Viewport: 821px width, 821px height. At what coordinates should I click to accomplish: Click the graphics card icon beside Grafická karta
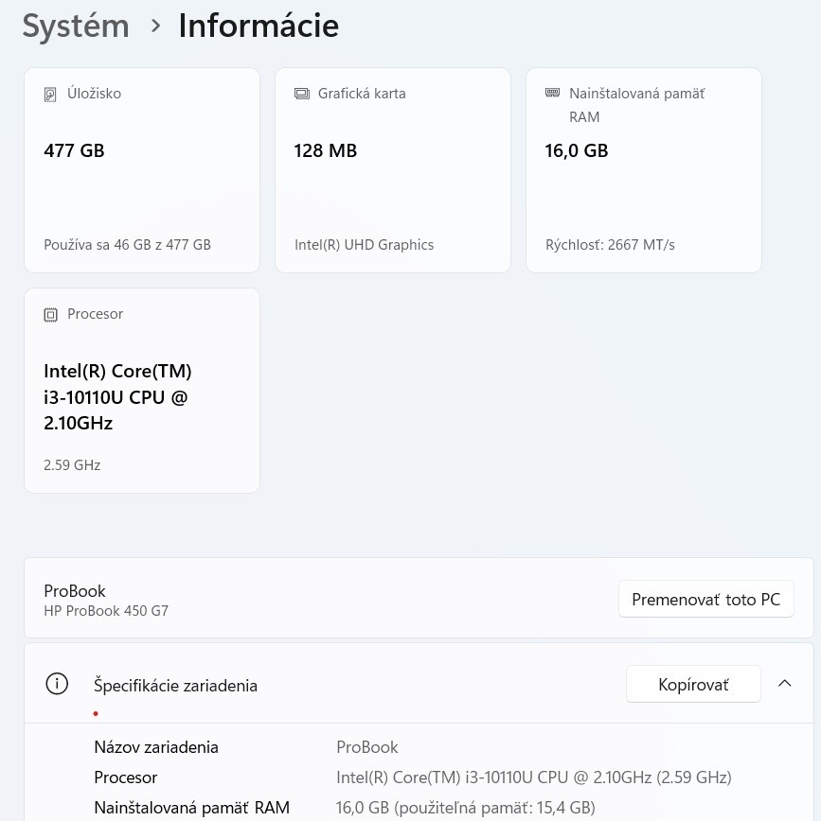[302, 95]
